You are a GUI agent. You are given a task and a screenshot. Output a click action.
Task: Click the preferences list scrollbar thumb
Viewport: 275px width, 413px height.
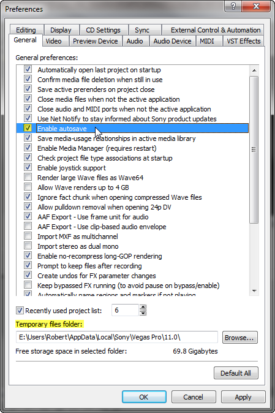[254, 150]
